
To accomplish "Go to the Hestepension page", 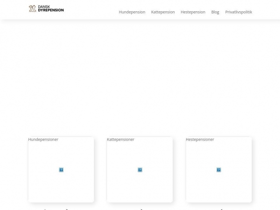I will pyautogui.click(x=193, y=12).
